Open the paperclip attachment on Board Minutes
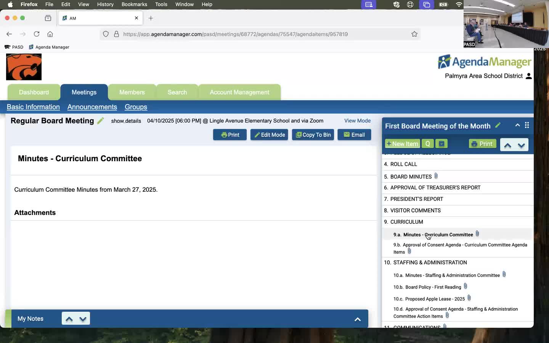This screenshot has height=343, width=549. pos(436,176)
